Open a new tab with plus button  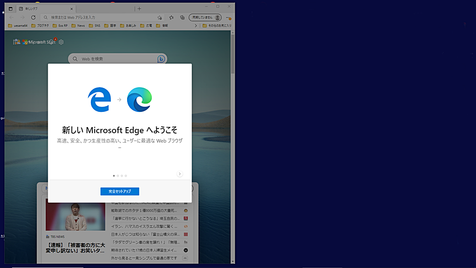(x=139, y=9)
